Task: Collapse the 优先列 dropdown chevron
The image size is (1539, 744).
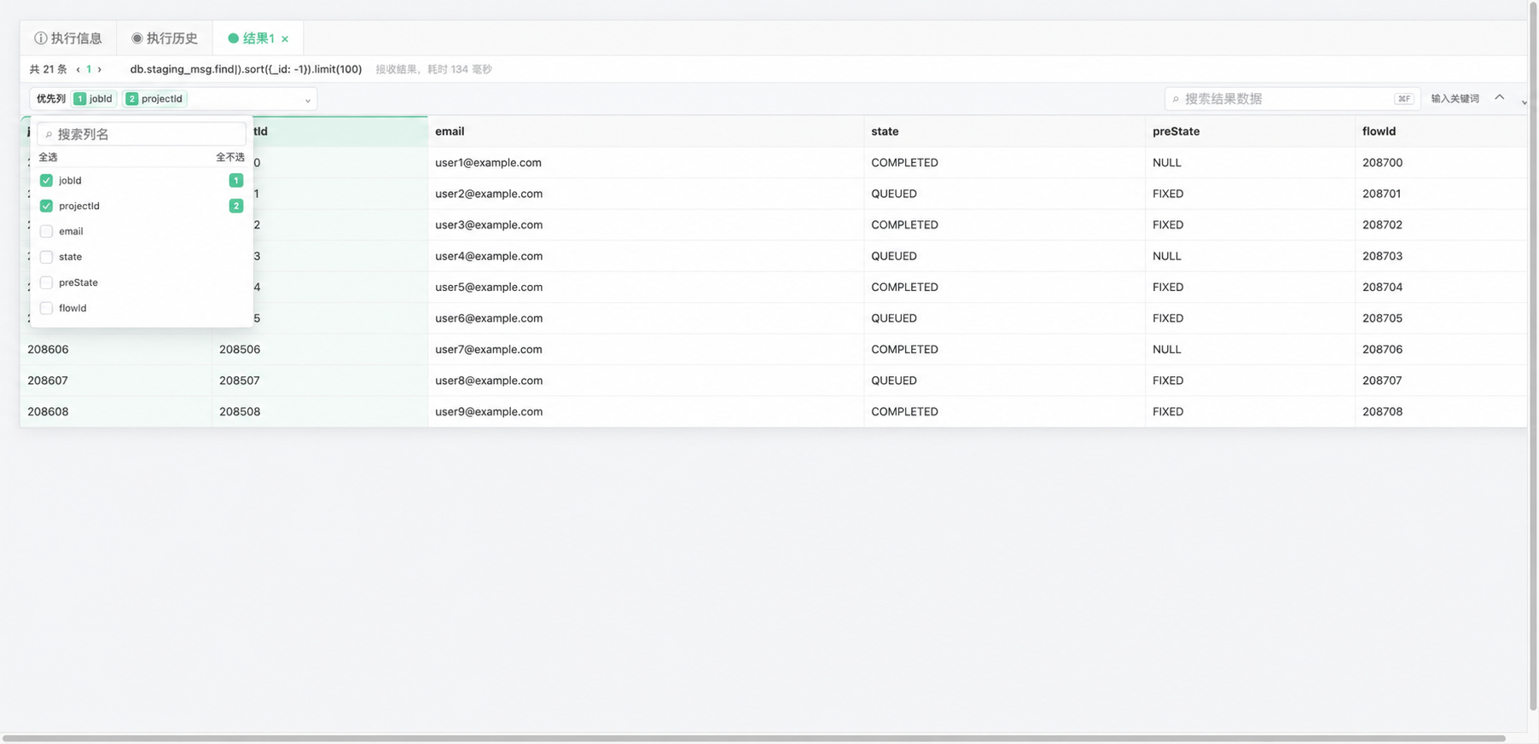Action: (x=308, y=100)
